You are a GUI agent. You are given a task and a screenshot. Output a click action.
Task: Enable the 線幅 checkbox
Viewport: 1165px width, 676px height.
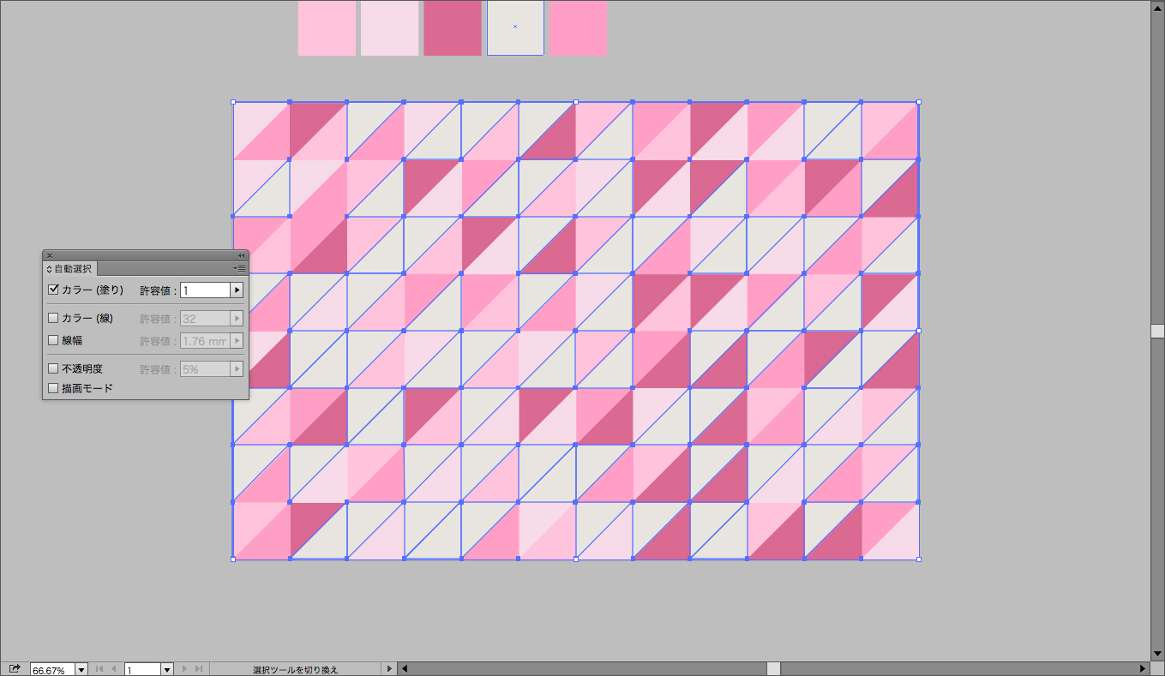(53, 341)
